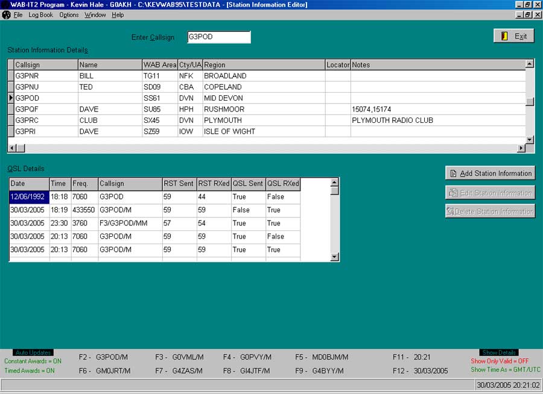
Task: Open the Options menu
Action: (x=68, y=14)
